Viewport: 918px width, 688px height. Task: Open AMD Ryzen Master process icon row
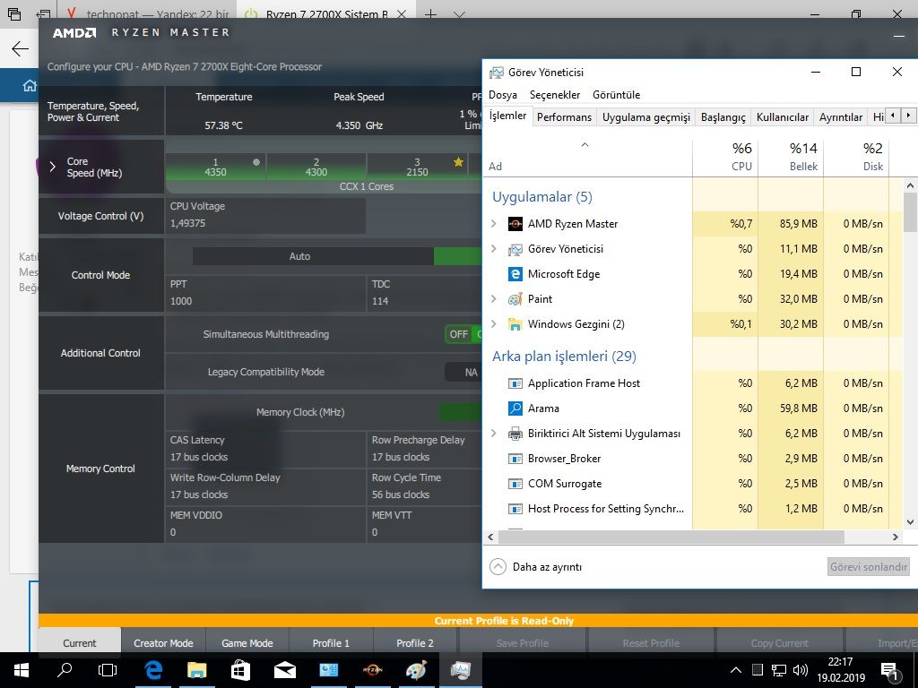[515, 223]
